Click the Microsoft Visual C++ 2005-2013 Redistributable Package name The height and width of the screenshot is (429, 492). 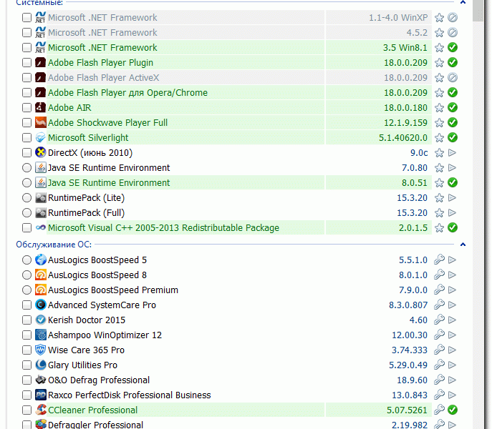click(x=163, y=227)
